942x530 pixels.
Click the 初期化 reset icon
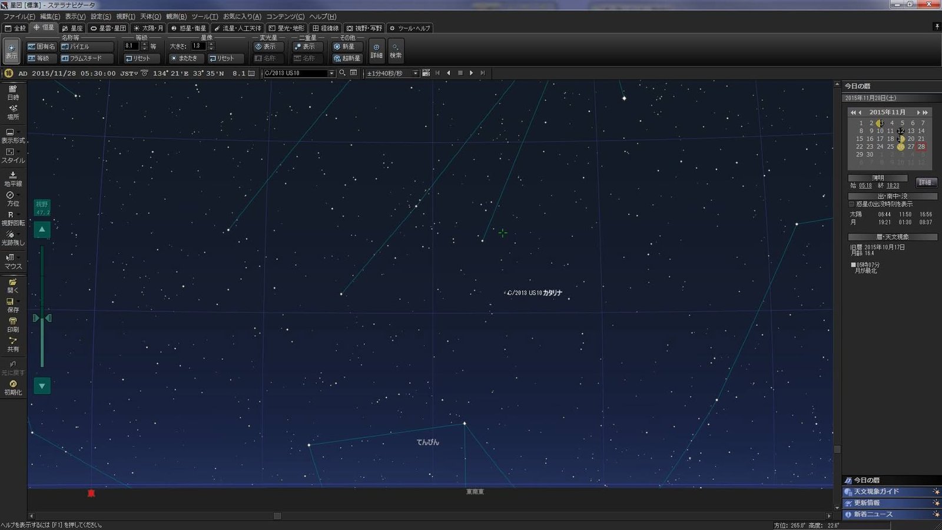pyautogui.click(x=13, y=387)
